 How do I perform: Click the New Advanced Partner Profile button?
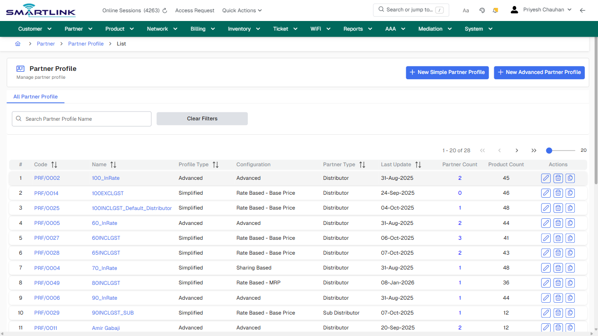click(539, 72)
